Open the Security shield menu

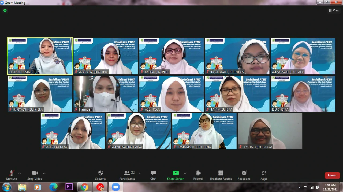[x=100, y=175]
